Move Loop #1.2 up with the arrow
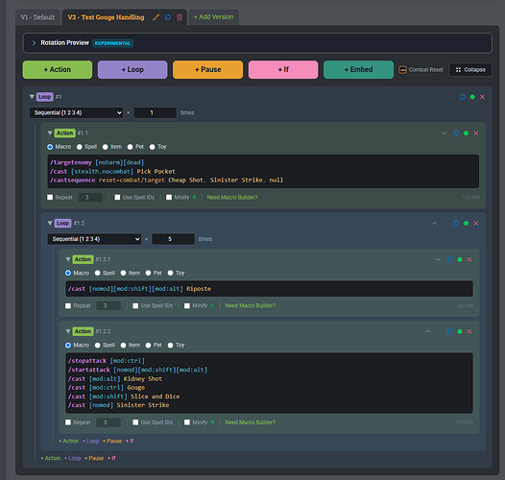The width and height of the screenshot is (505, 480). (435, 224)
